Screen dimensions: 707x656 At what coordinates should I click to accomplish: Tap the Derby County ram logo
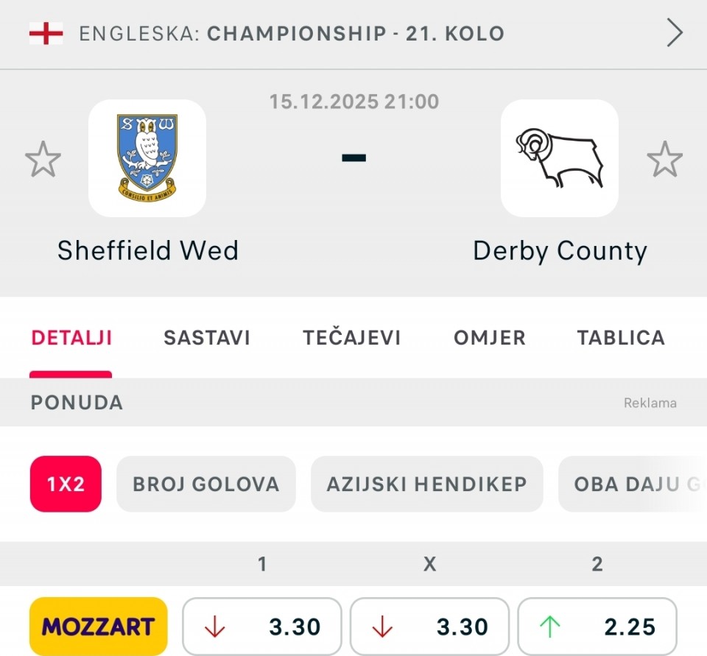coord(560,158)
